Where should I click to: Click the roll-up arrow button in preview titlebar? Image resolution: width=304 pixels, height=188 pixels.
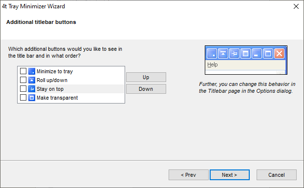click(x=223, y=53)
